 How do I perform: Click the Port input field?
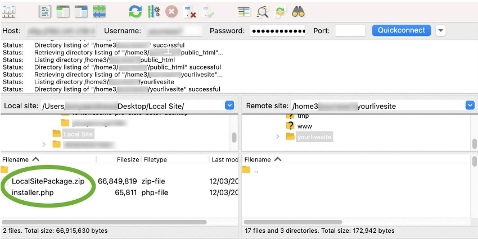350,30
